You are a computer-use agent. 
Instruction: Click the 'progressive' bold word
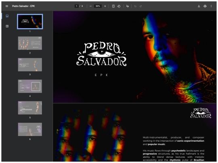tap(150, 154)
